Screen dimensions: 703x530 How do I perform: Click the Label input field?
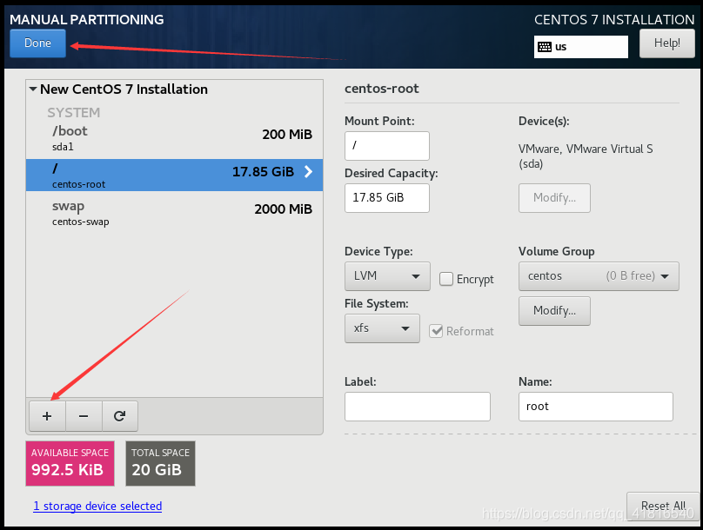point(418,407)
